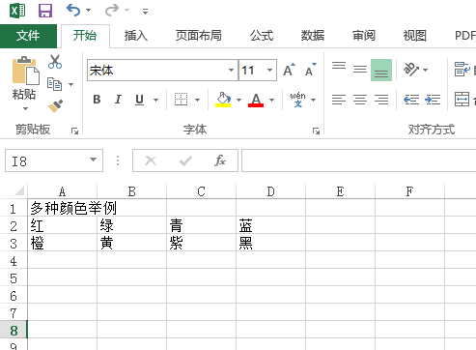Decrease font size with small A
The height and width of the screenshot is (350, 476).
[311, 70]
